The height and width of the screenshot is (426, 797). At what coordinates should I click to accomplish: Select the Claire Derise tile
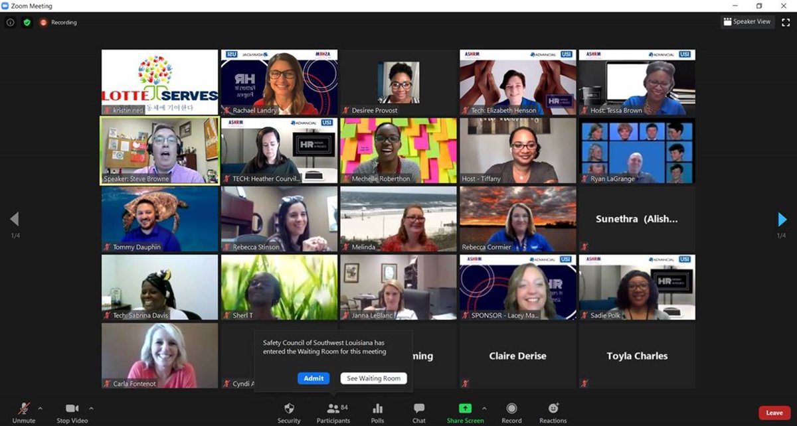click(518, 356)
